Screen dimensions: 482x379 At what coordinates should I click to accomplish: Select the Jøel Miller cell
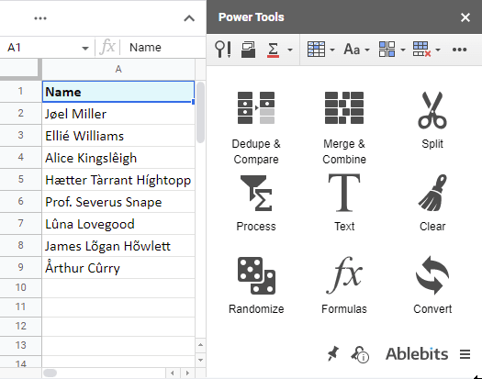118,114
